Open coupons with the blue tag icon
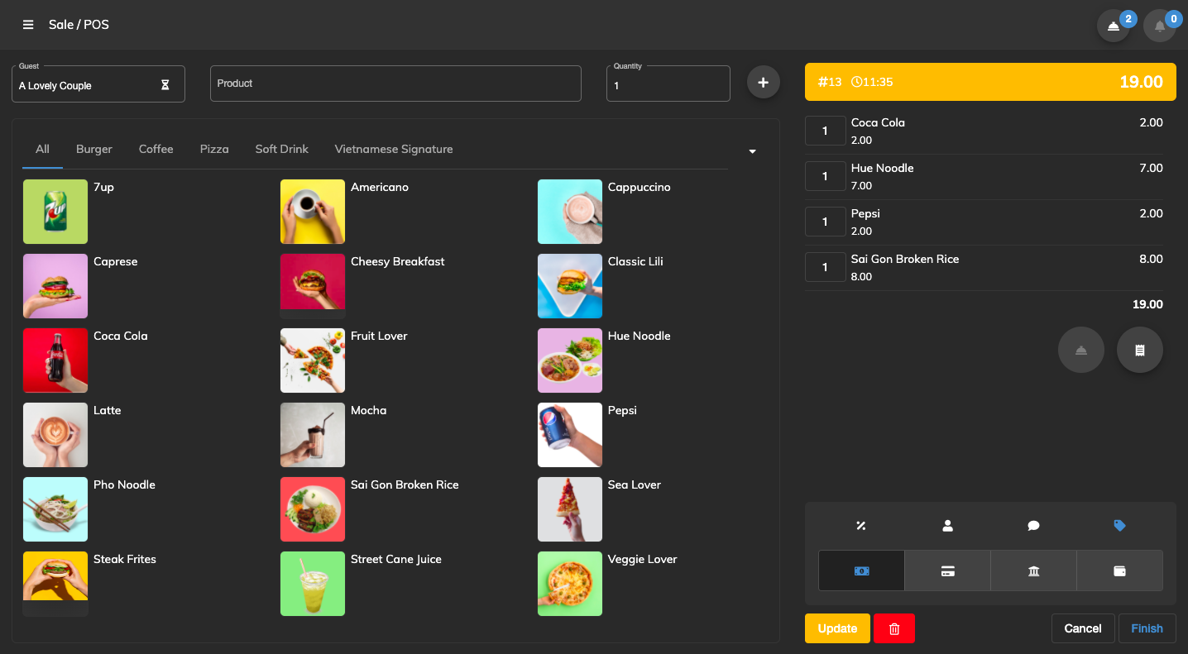 (x=1119, y=526)
